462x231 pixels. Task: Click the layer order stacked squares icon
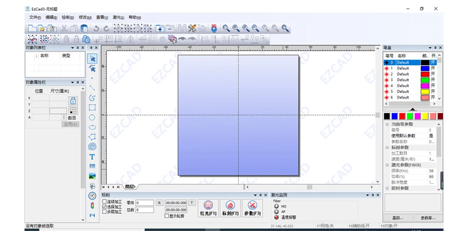coord(172,39)
